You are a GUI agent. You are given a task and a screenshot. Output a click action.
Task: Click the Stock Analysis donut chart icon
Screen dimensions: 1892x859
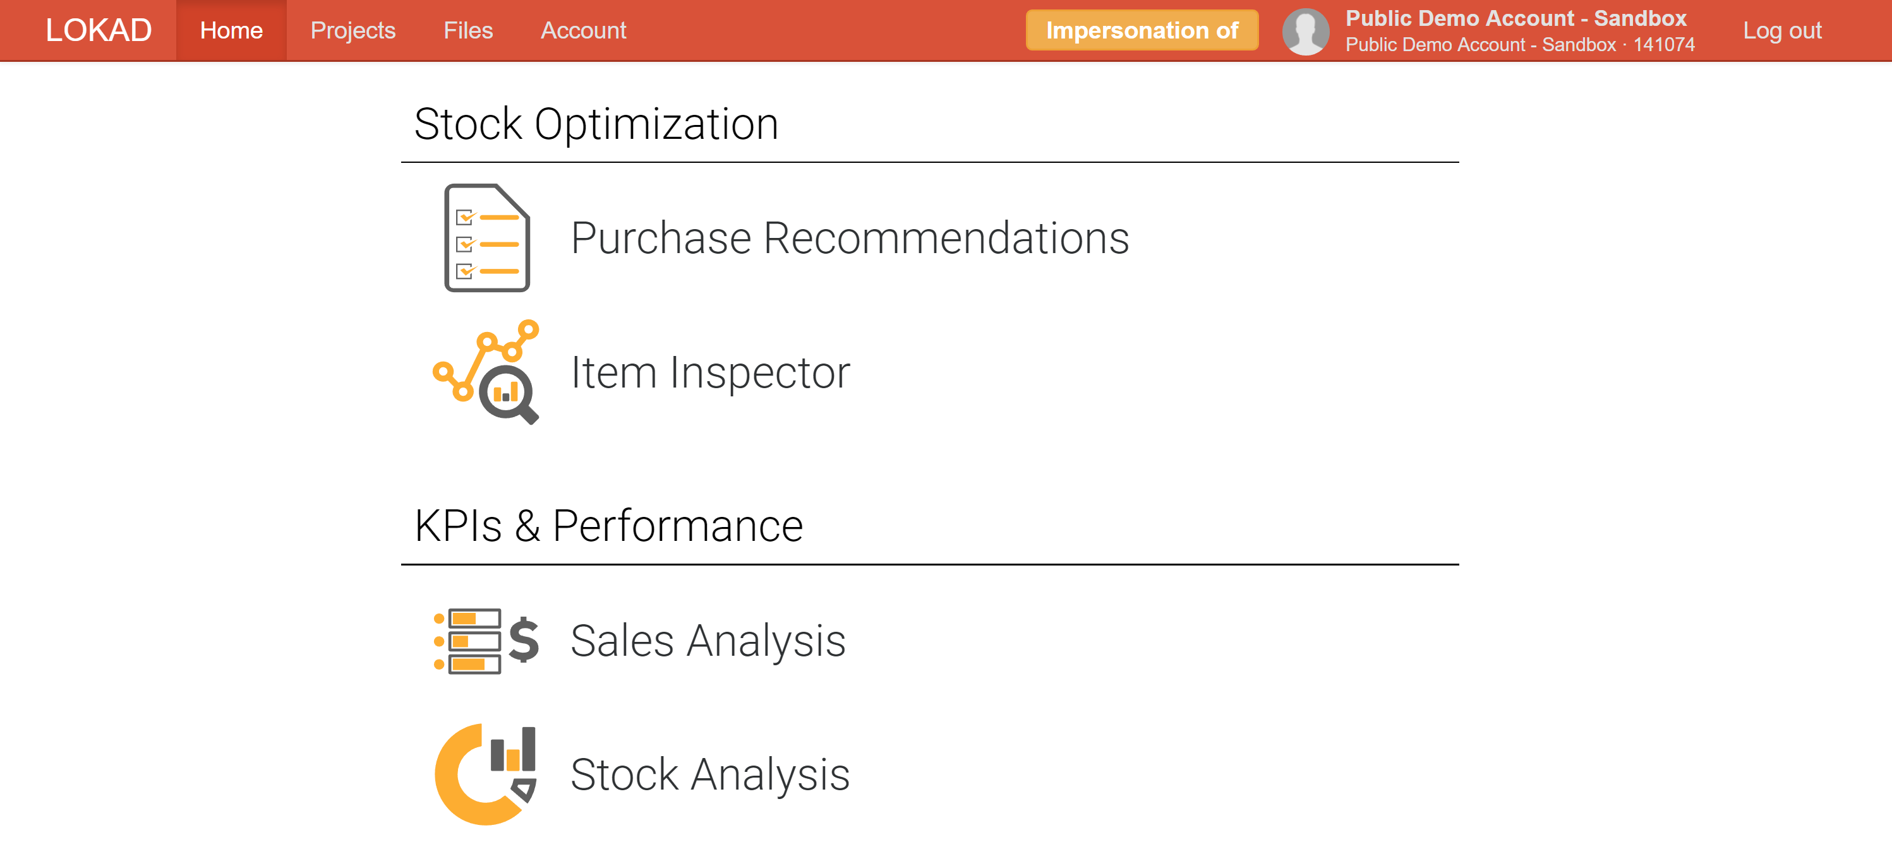(x=486, y=774)
